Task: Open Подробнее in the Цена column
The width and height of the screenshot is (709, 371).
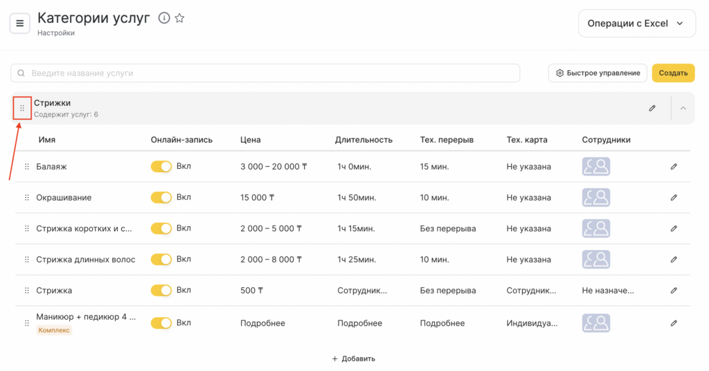Action: point(262,323)
